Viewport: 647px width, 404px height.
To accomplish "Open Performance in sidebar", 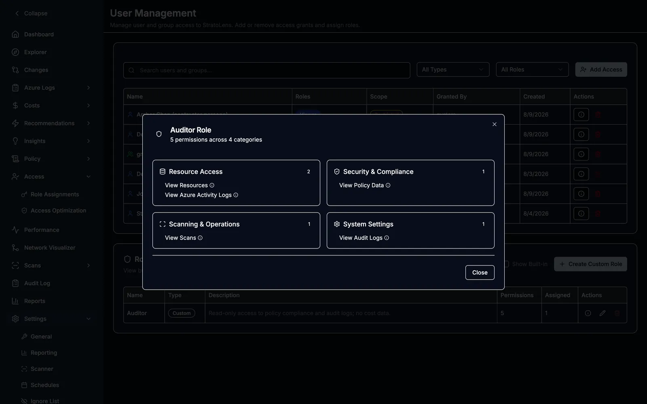I will point(42,230).
